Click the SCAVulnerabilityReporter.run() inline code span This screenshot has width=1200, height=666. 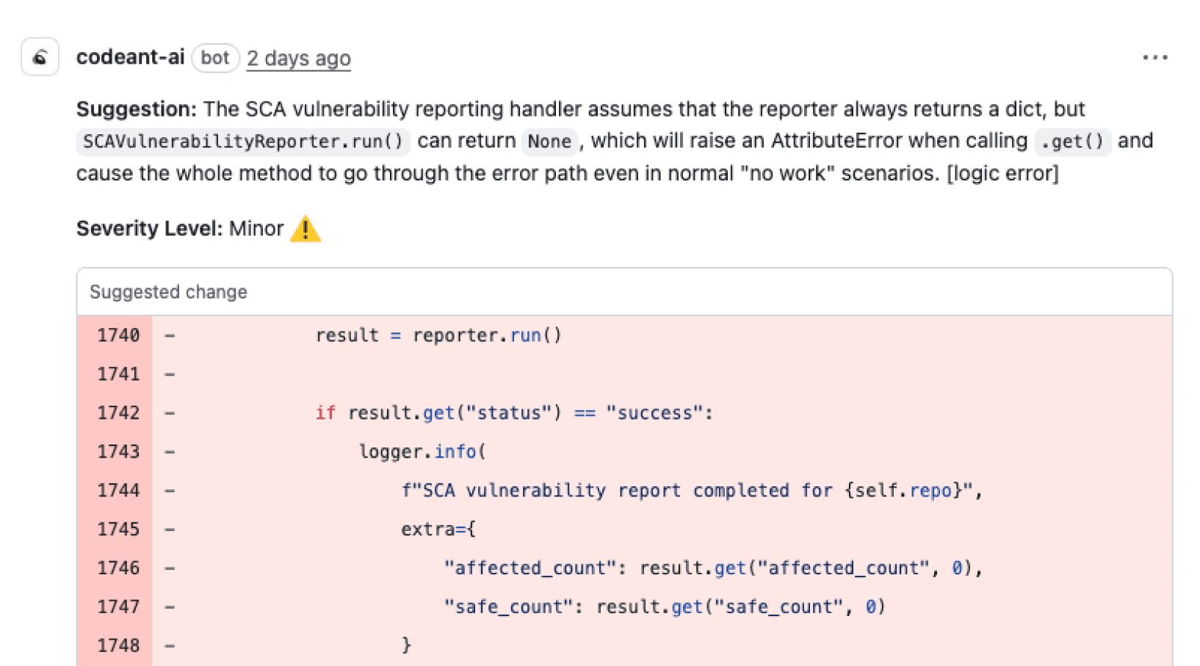242,141
